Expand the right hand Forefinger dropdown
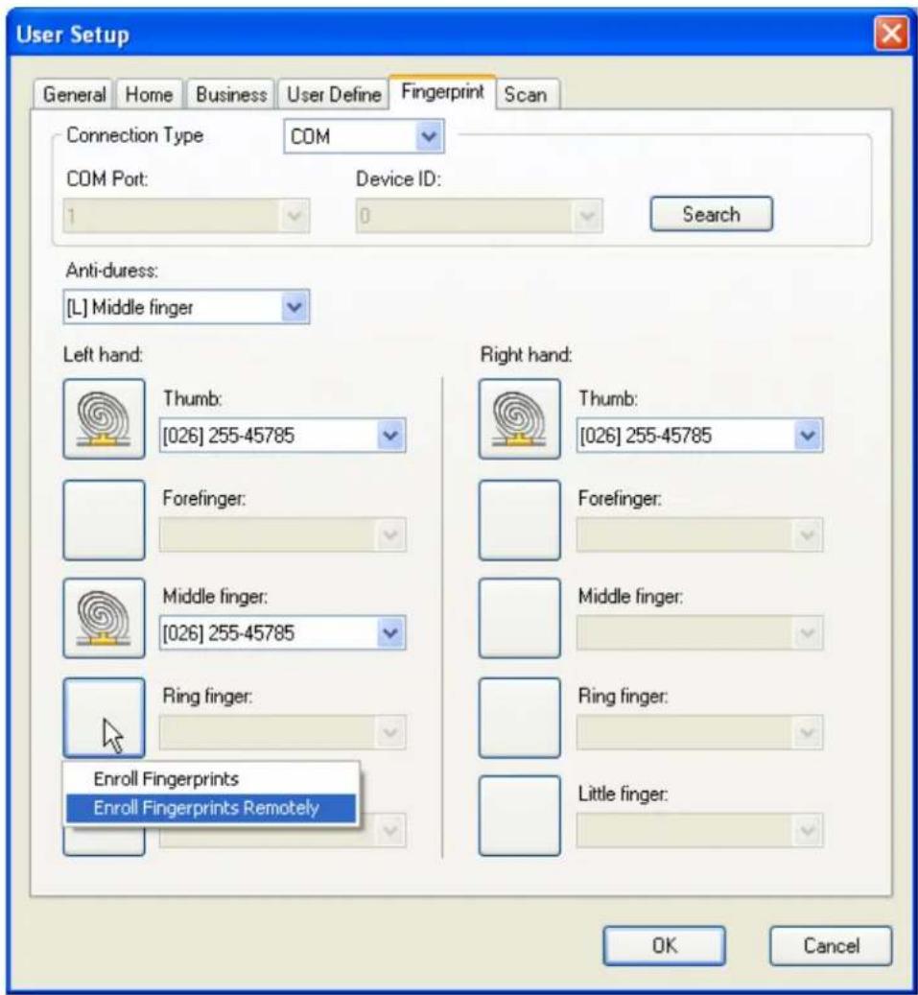This screenshot has width=918, height=995. coord(699,534)
